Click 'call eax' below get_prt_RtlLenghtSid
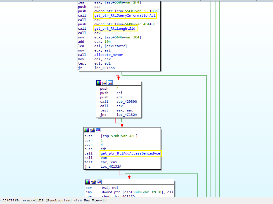The width and height of the screenshot is (273, 204). 89,33
